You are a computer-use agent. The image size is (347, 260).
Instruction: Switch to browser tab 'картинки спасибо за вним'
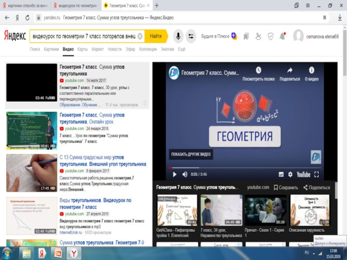[x=26, y=6]
